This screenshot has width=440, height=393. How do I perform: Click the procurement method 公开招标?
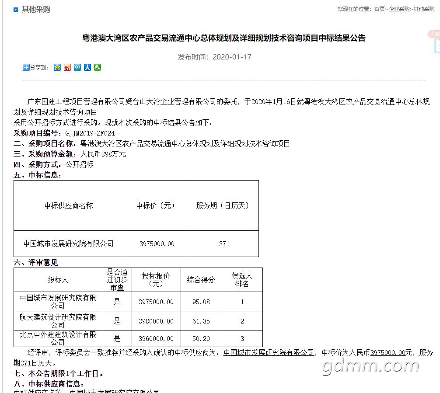(80, 164)
